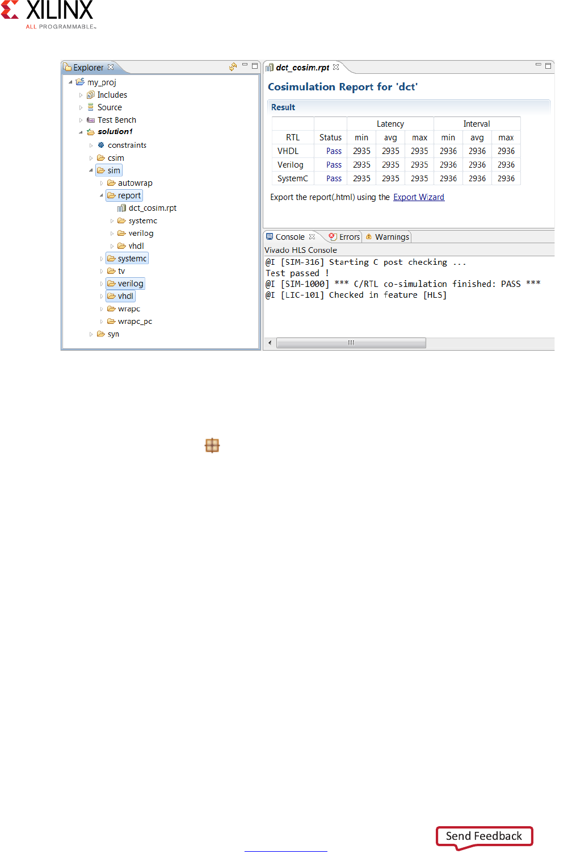
Task: Expand the Source node
Action: pyautogui.click(x=81, y=108)
